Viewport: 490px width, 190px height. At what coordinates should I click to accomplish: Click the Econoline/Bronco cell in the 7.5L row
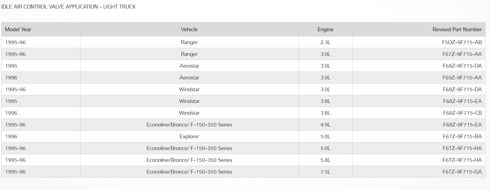coord(189,172)
